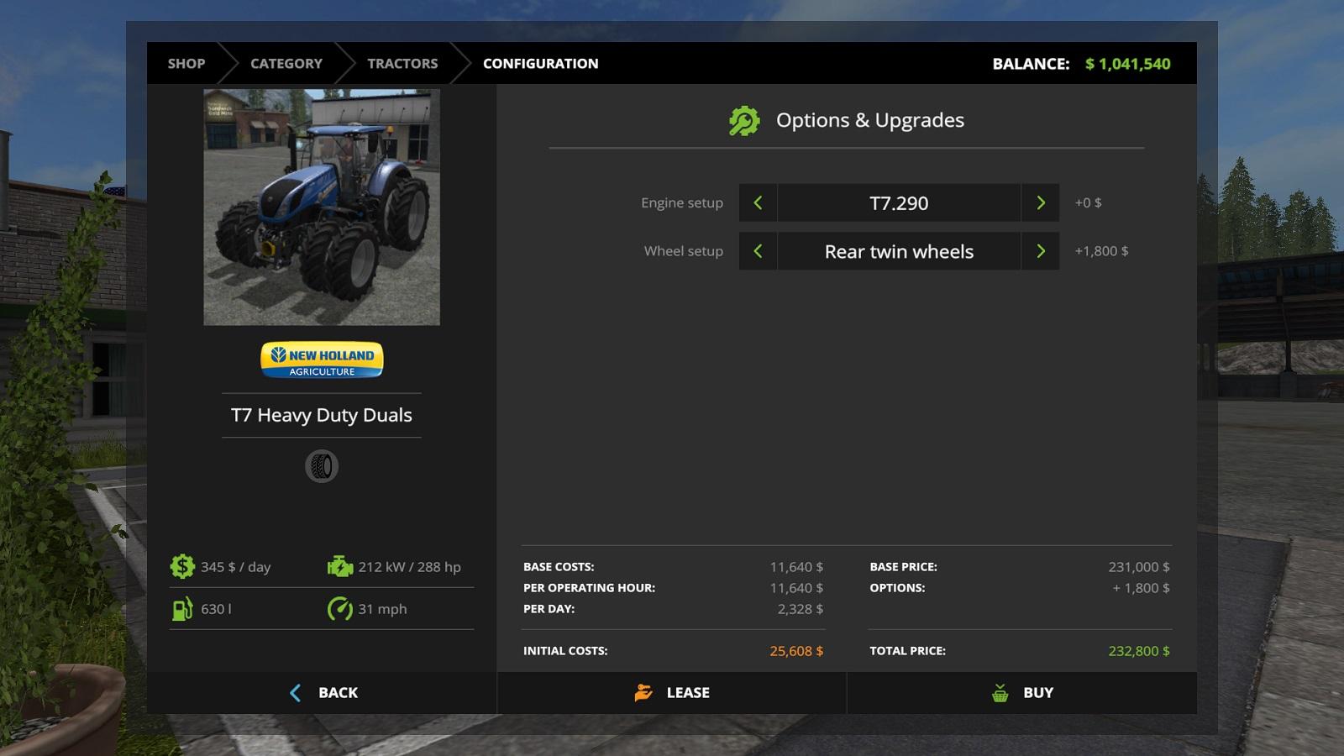Click the speedometer max speed icon
The height and width of the screenshot is (756, 1344).
(x=339, y=609)
